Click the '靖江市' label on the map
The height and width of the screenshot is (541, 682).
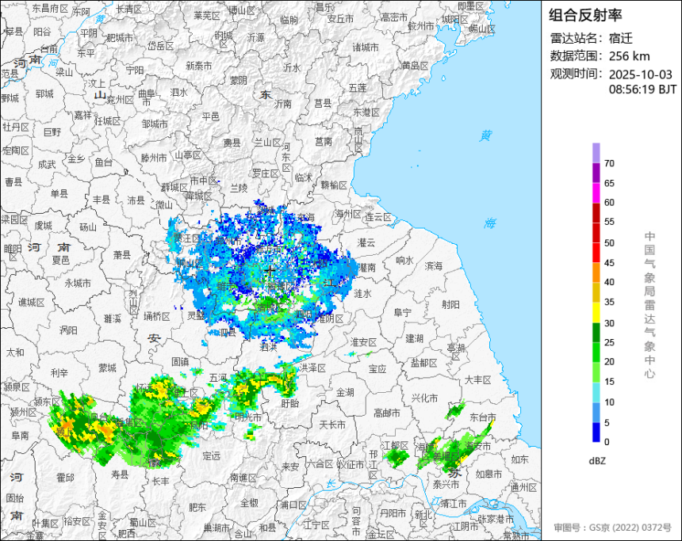(454, 504)
